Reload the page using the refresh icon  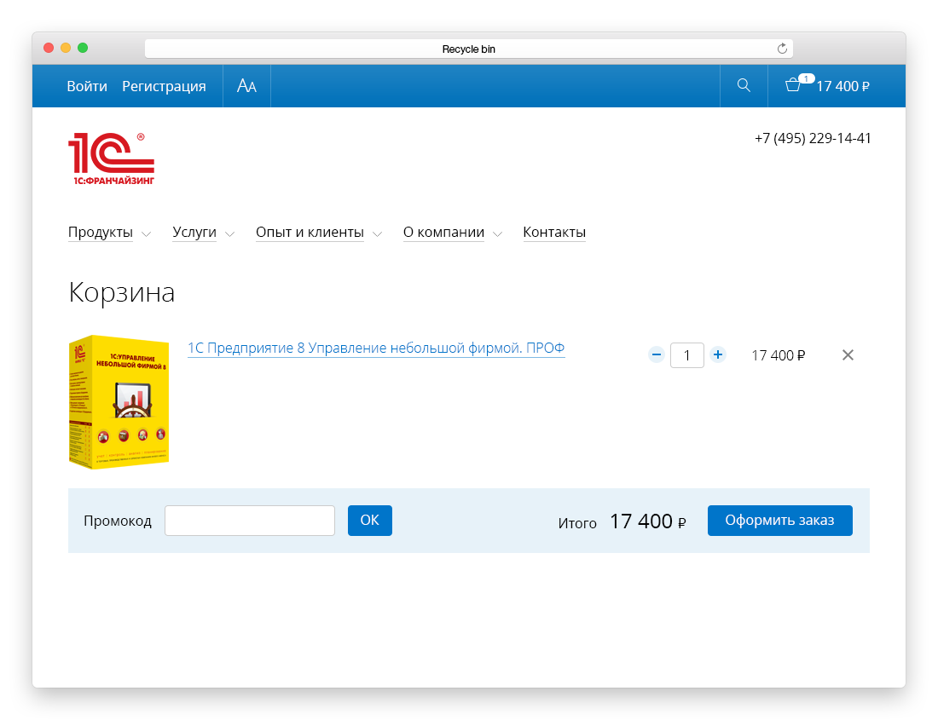pyautogui.click(x=782, y=49)
